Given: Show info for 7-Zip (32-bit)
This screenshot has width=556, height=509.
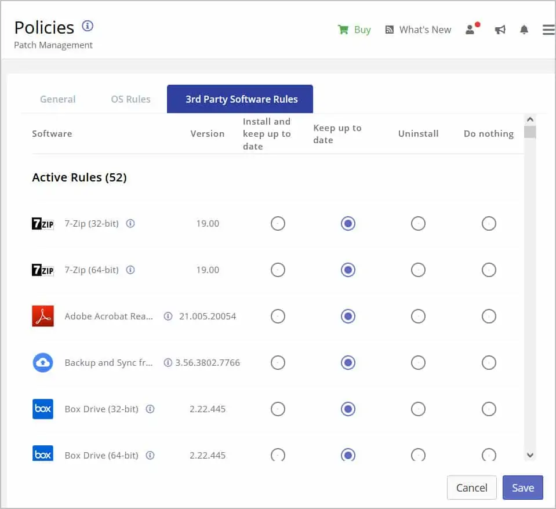Looking at the screenshot, I should [130, 223].
